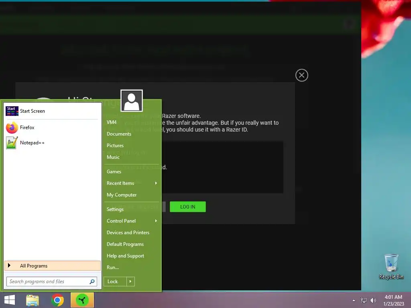Image resolution: width=411 pixels, height=308 pixels.
Task: Click the user account picture
Action: click(132, 101)
